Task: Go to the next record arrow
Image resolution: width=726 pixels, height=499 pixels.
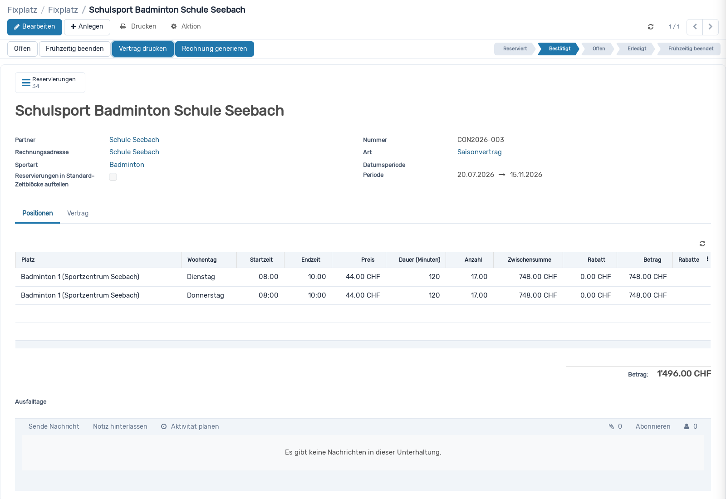Action: pos(711,27)
